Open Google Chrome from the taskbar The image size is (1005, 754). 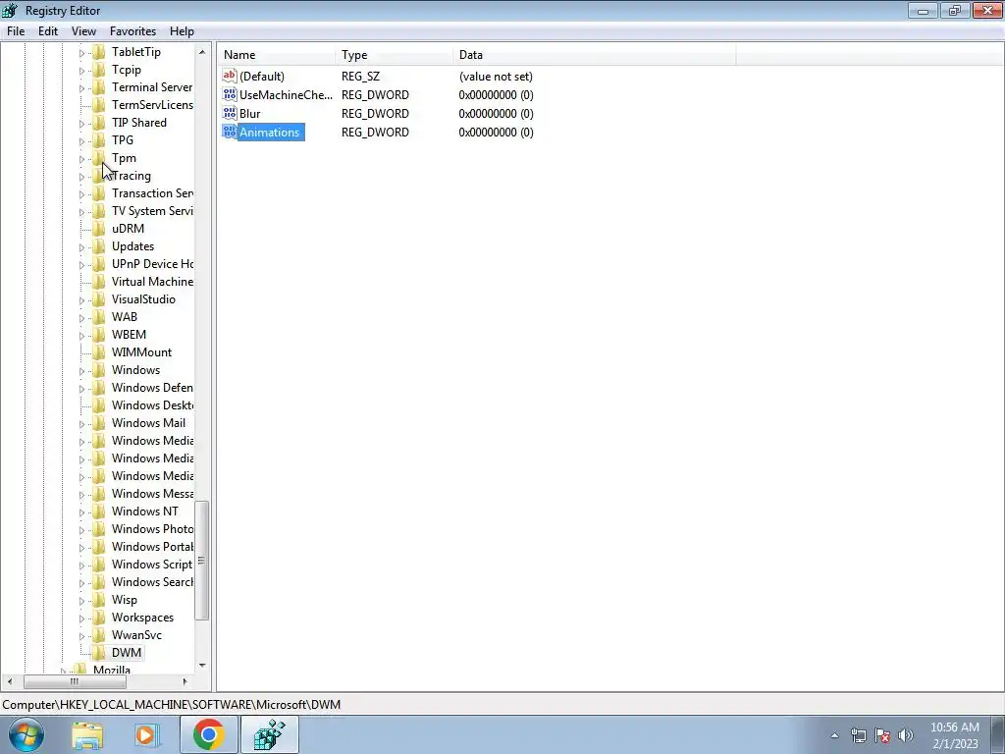(209, 734)
